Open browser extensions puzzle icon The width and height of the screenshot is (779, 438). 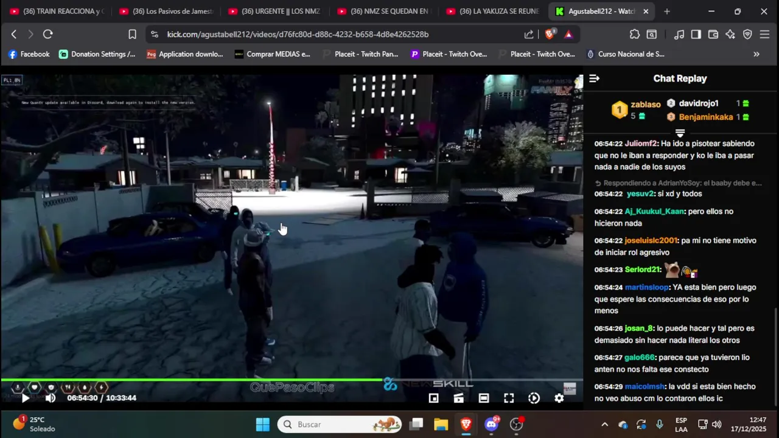tap(634, 34)
